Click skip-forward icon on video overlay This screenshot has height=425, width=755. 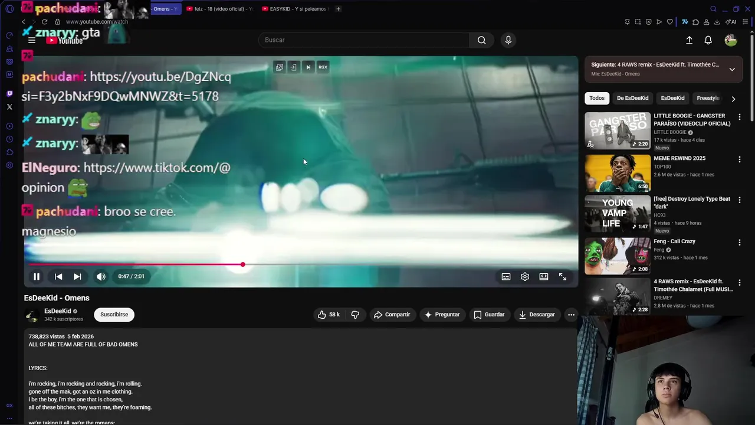click(x=308, y=67)
